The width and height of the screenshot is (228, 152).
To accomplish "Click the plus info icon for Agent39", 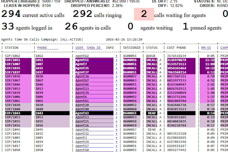I will coord(116,93).
